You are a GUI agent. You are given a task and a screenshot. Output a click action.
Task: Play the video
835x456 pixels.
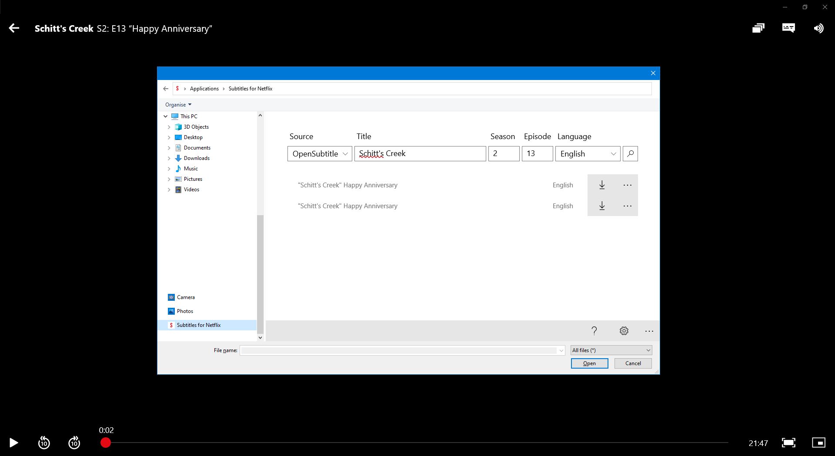pos(13,443)
